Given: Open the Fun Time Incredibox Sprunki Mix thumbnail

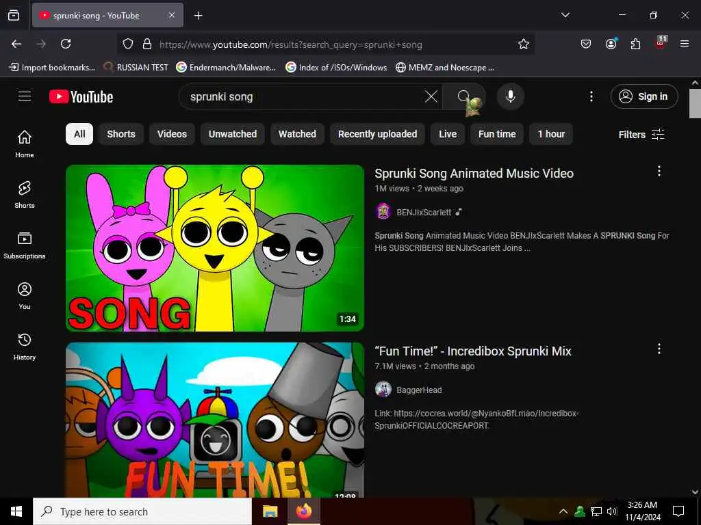Looking at the screenshot, I should [x=215, y=420].
